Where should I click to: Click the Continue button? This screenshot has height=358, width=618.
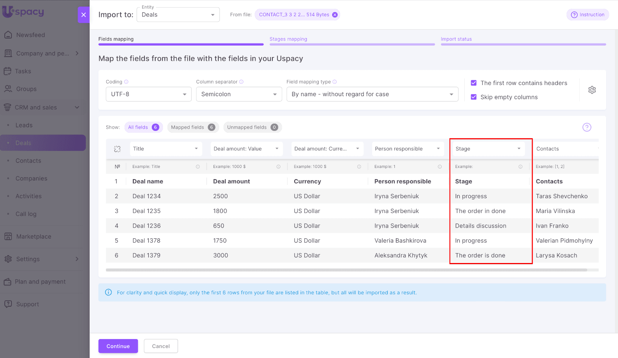[x=118, y=346]
